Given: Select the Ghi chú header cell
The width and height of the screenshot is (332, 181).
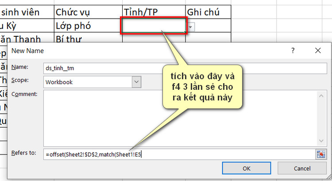Looking at the screenshot, I should (208, 12).
